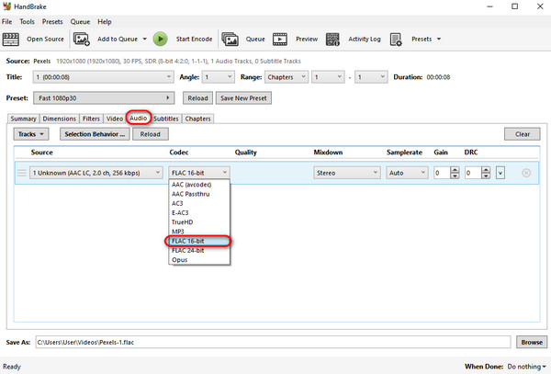Open the FLAC 16-bit codec combo box
Screen dimensions: 551x374
tap(199, 173)
